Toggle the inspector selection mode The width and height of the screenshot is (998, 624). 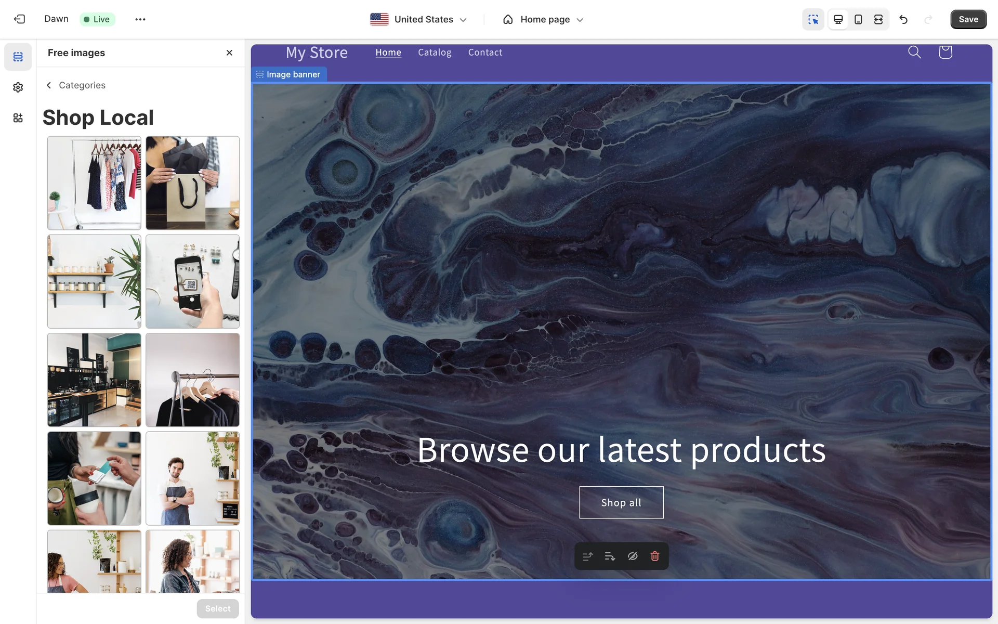pyautogui.click(x=813, y=19)
